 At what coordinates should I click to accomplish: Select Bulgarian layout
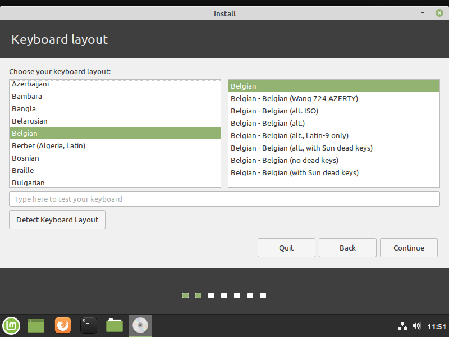tap(115, 181)
